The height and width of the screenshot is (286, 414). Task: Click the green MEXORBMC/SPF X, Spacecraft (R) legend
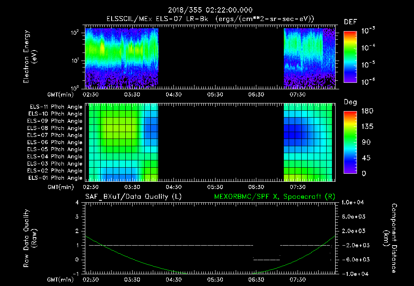(x=275, y=197)
